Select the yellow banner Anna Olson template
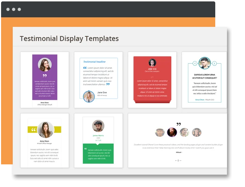This screenshot has width=245, height=187. [45, 141]
